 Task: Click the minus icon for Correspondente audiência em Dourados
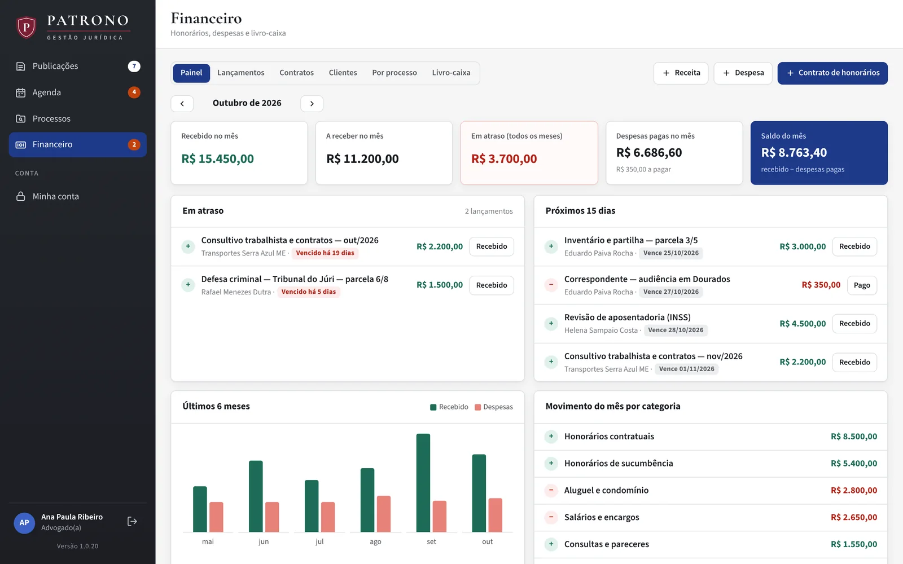tap(551, 285)
